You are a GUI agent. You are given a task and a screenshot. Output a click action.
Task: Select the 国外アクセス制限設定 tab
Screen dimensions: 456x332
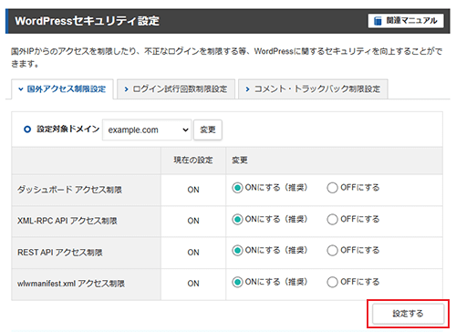point(62,89)
